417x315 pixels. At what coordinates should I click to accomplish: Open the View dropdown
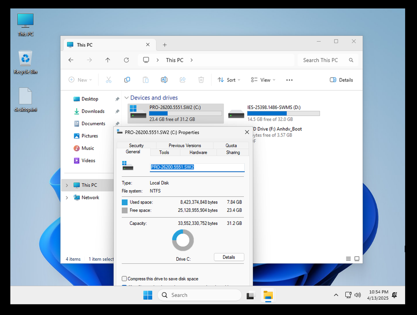click(263, 80)
